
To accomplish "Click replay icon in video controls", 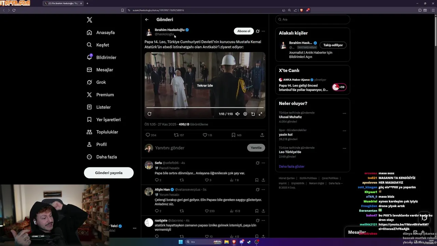I will pyautogui.click(x=150, y=114).
